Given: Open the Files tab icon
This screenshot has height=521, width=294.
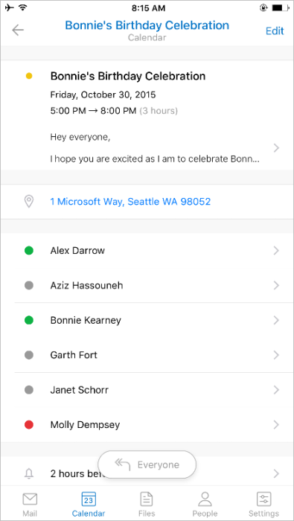Looking at the screenshot, I should [x=147, y=499].
